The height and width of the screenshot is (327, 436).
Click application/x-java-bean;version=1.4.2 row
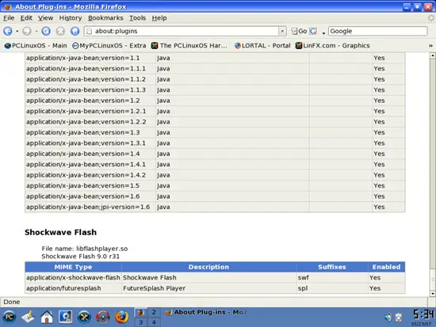[x=215, y=175]
